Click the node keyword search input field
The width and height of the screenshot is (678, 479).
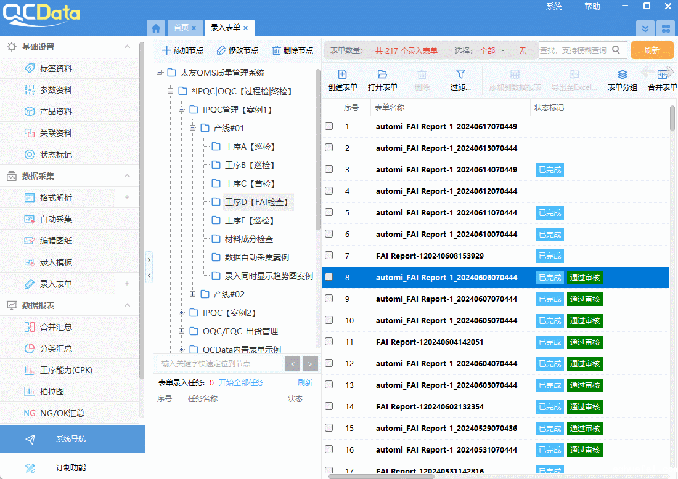(219, 363)
